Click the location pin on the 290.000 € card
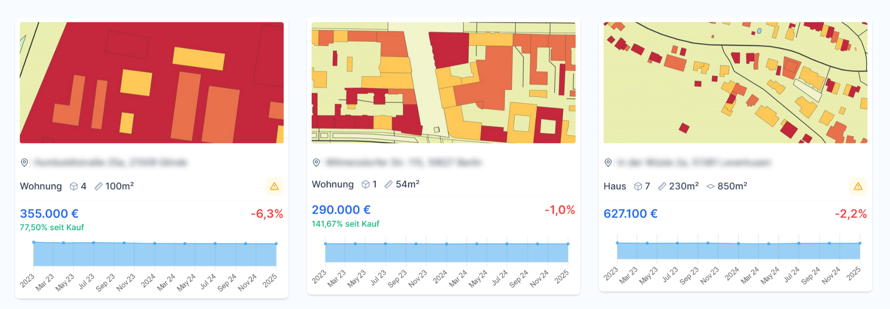890x309 pixels. (316, 163)
